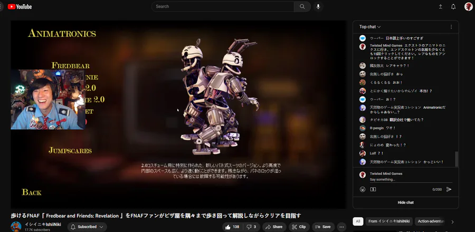Send the chat message arrow
Image resolution: width=475 pixels, height=232 pixels.
(x=449, y=189)
